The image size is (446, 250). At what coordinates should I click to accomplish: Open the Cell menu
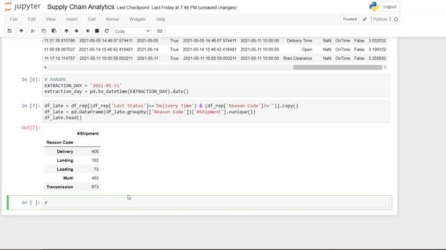pos(91,19)
